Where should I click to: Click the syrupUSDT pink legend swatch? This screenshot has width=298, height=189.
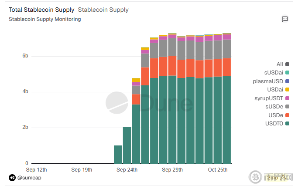pyautogui.click(x=287, y=98)
